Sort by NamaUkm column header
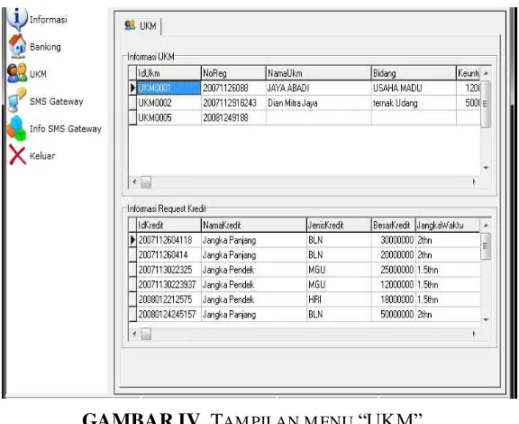Image resolution: width=519 pixels, height=424 pixels. pos(318,73)
